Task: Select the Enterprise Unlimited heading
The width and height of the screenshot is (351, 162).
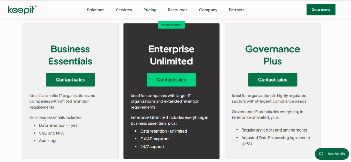Action: click(x=171, y=55)
